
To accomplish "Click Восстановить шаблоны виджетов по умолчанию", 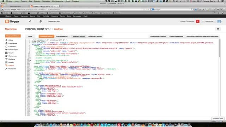I will pos(202,36).
